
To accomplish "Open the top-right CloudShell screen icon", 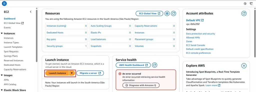I will pyautogui.click(x=251, y=3).
